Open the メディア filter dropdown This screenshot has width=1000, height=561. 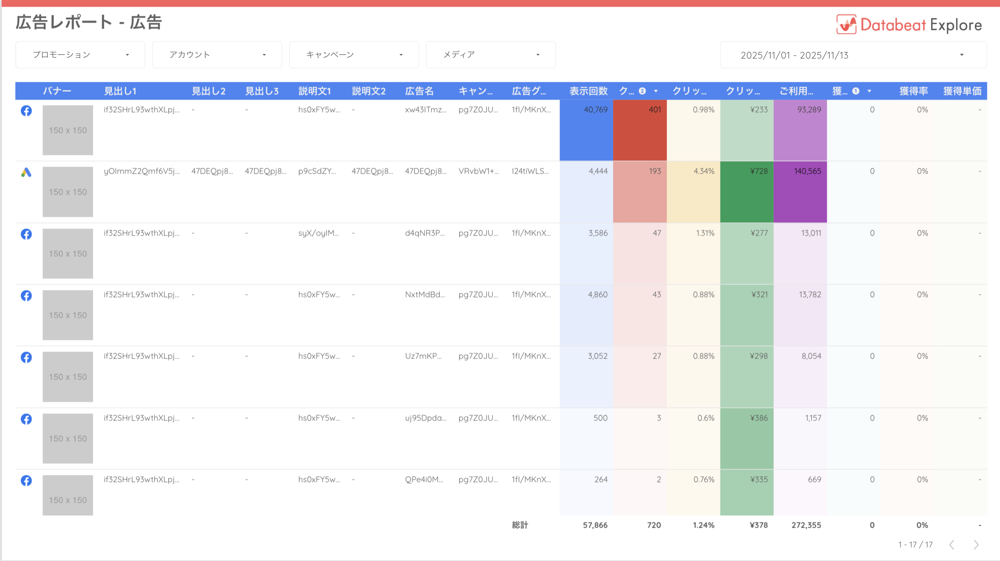(490, 54)
